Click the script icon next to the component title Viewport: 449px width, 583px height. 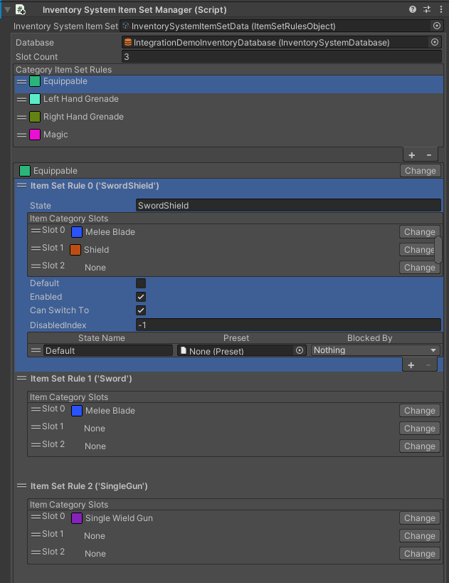(x=19, y=9)
